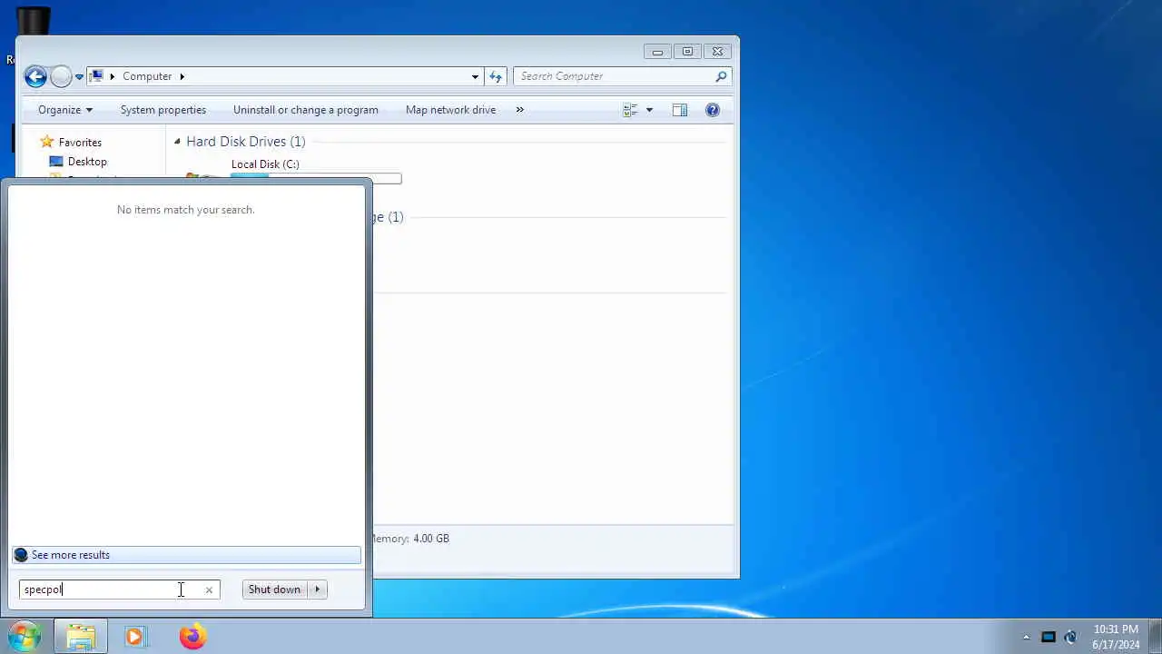Screen dimensions: 1162x654
Task: Select Favorites in the navigation pane
Action: pos(80,143)
